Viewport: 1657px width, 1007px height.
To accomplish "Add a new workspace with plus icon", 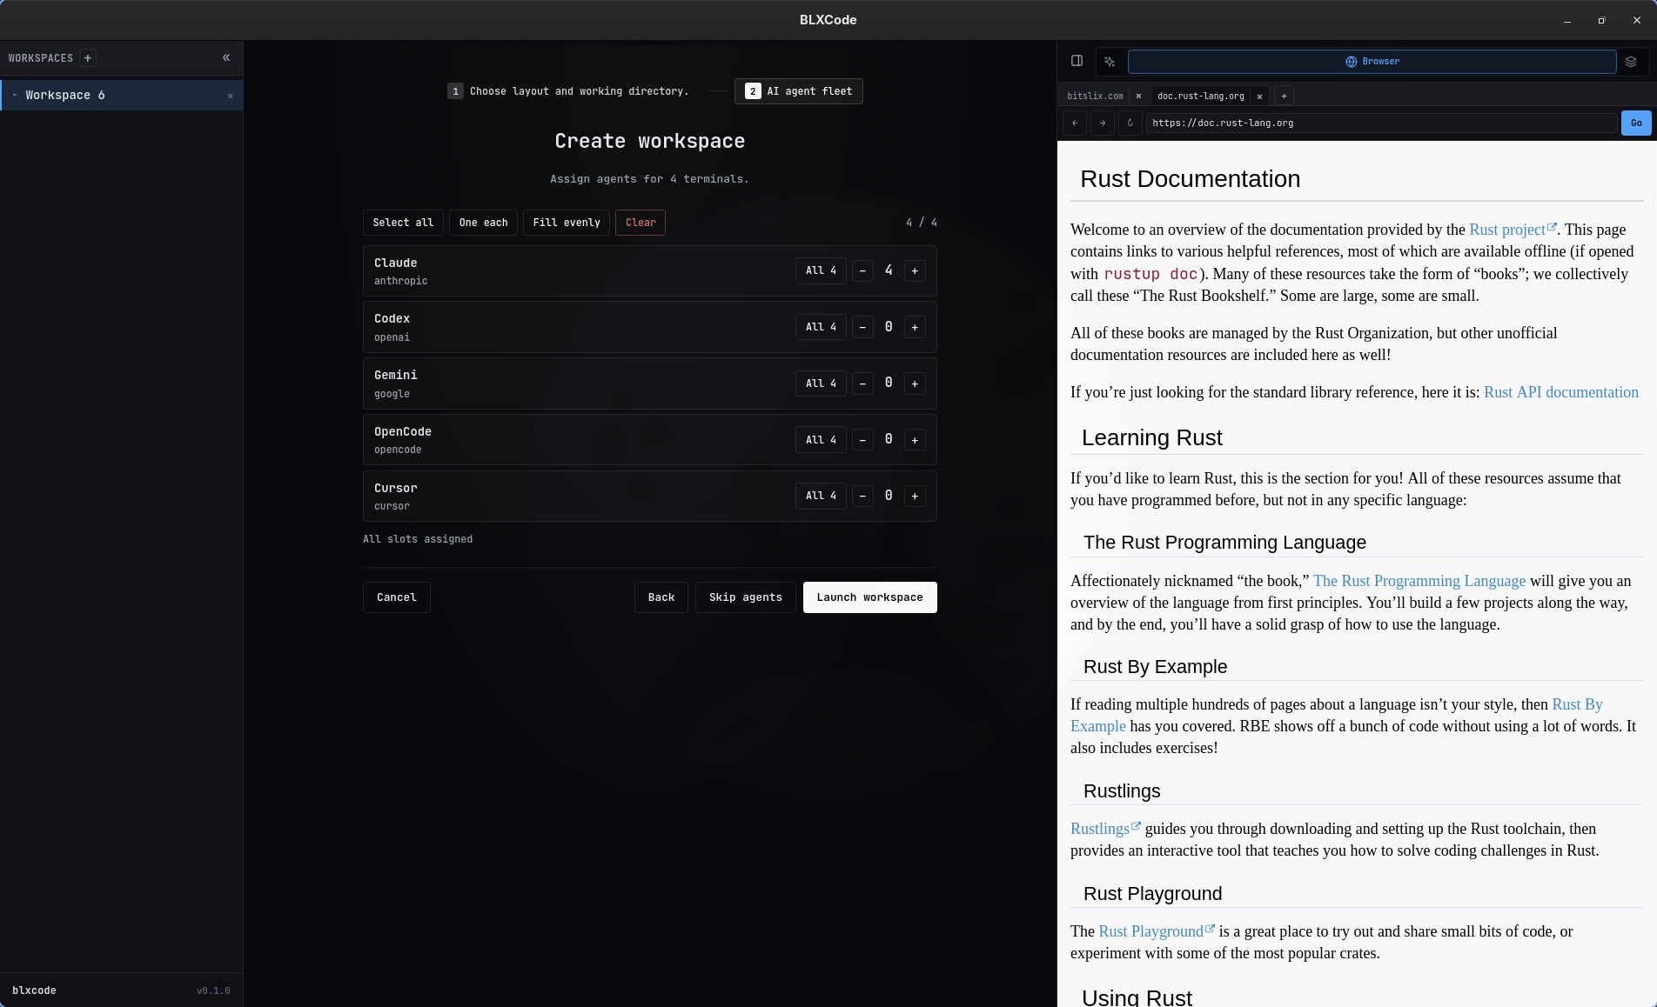I will click(87, 58).
